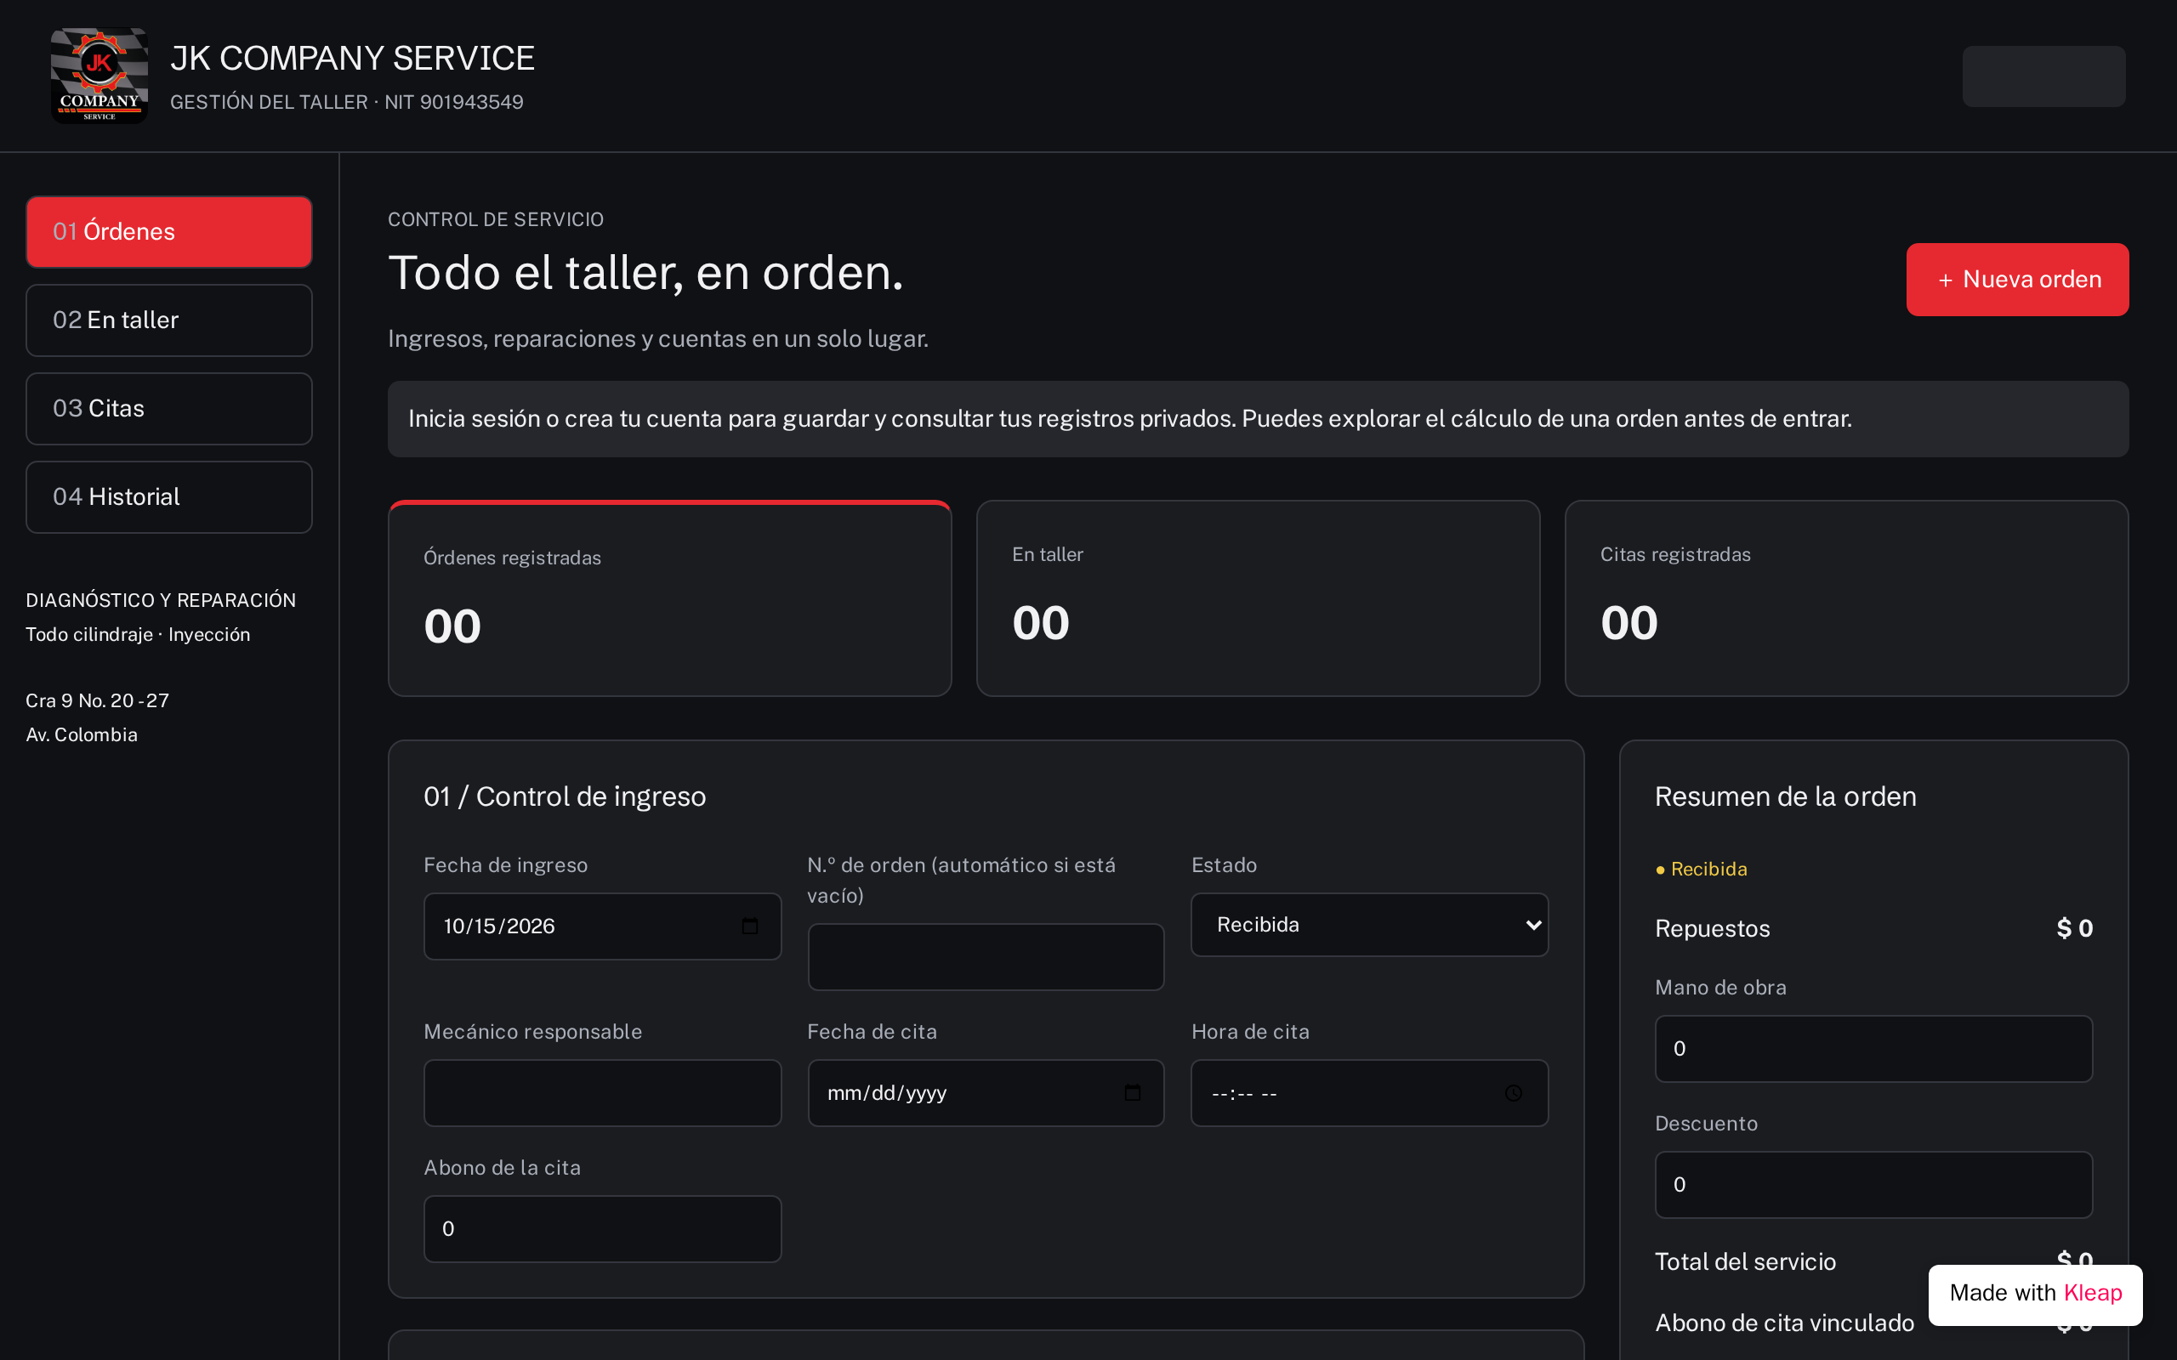Select the Órdenes registradas stat card
The height and width of the screenshot is (1360, 2177).
pyautogui.click(x=669, y=598)
